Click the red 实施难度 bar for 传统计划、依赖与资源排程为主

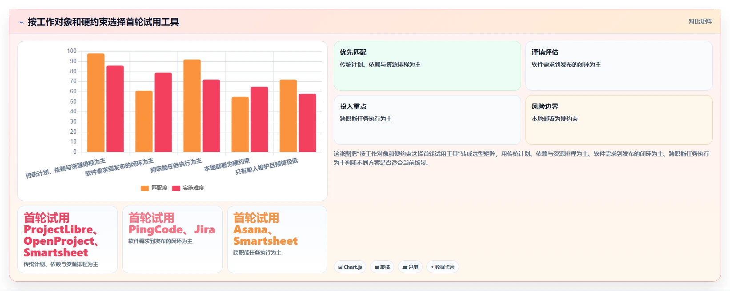(115, 109)
